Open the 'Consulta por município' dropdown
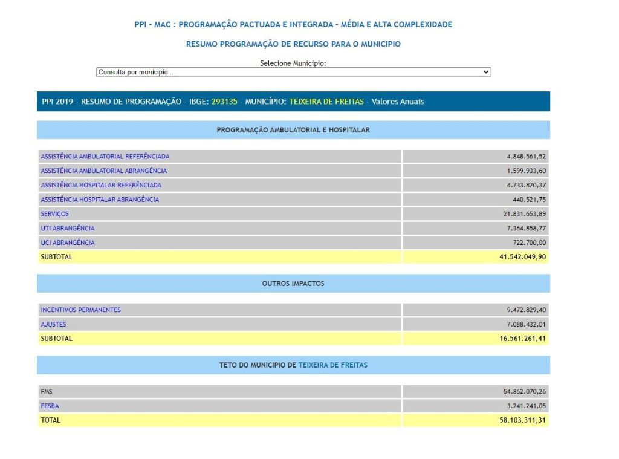 (x=293, y=72)
